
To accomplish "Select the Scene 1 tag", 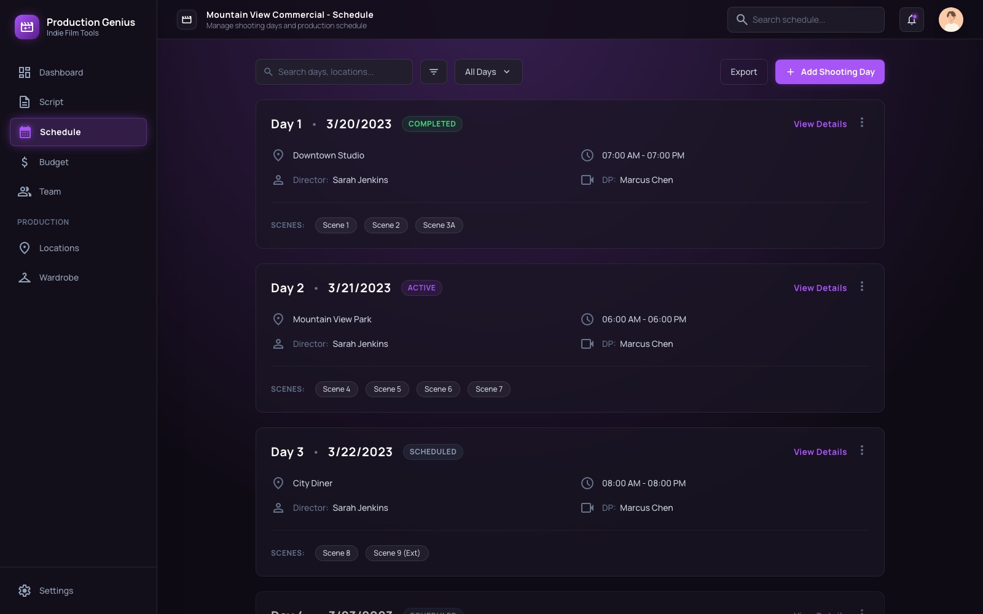I will click(336, 225).
